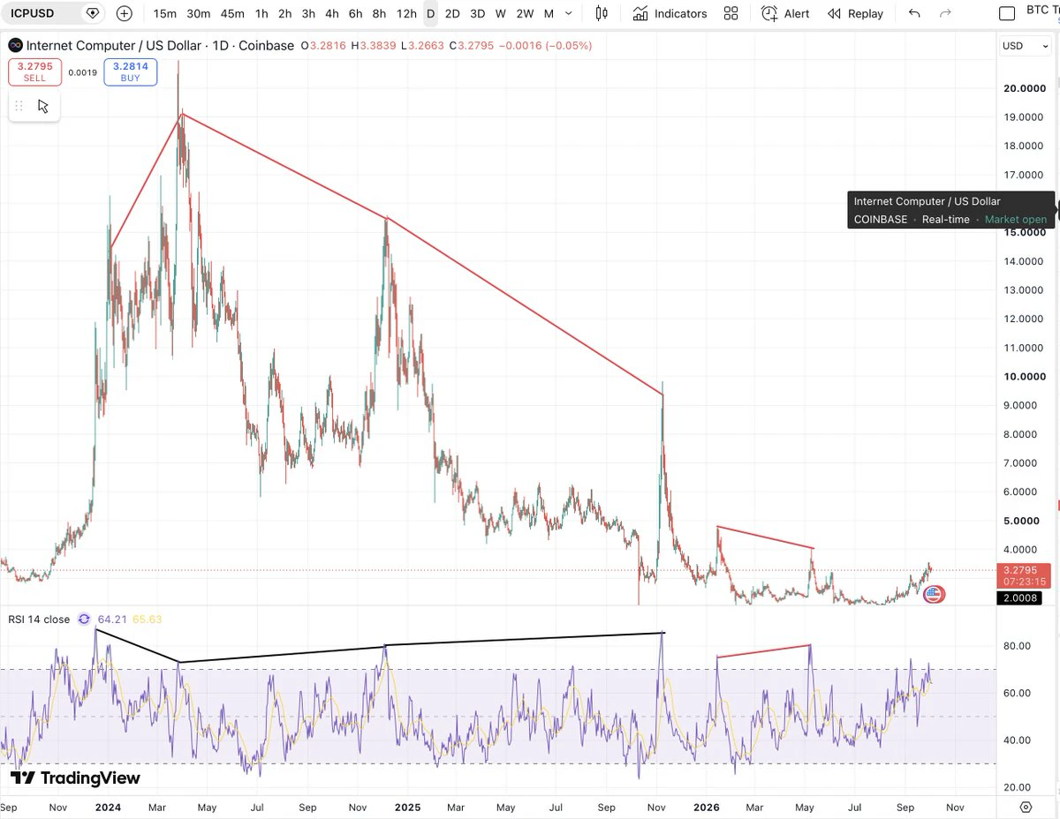Open chart settings gear on time axis
This screenshot has width=1060, height=819.
pyautogui.click(x=1026, y=807)
